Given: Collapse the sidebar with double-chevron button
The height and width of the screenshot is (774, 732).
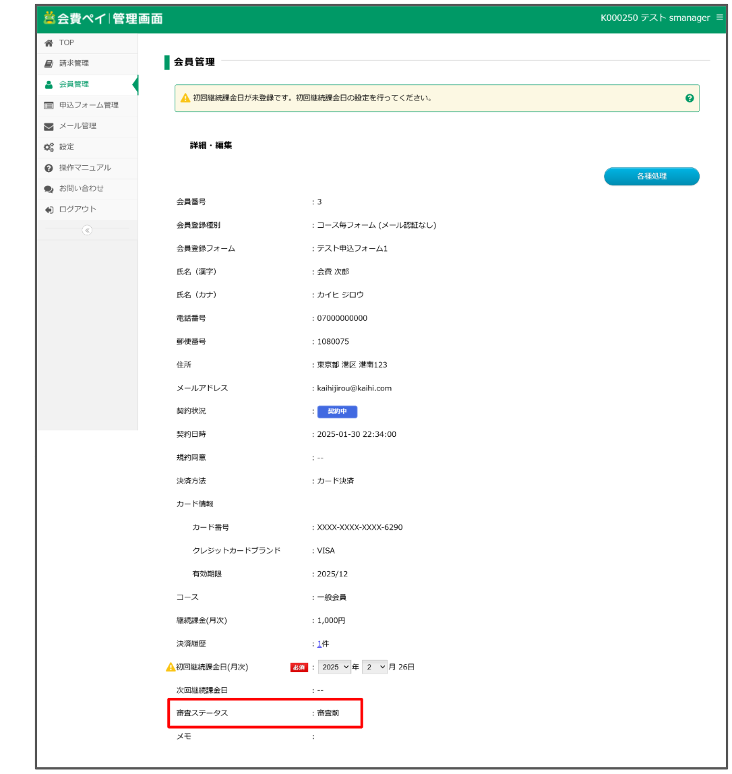Looking at the screenshot, I should point(87,230).
